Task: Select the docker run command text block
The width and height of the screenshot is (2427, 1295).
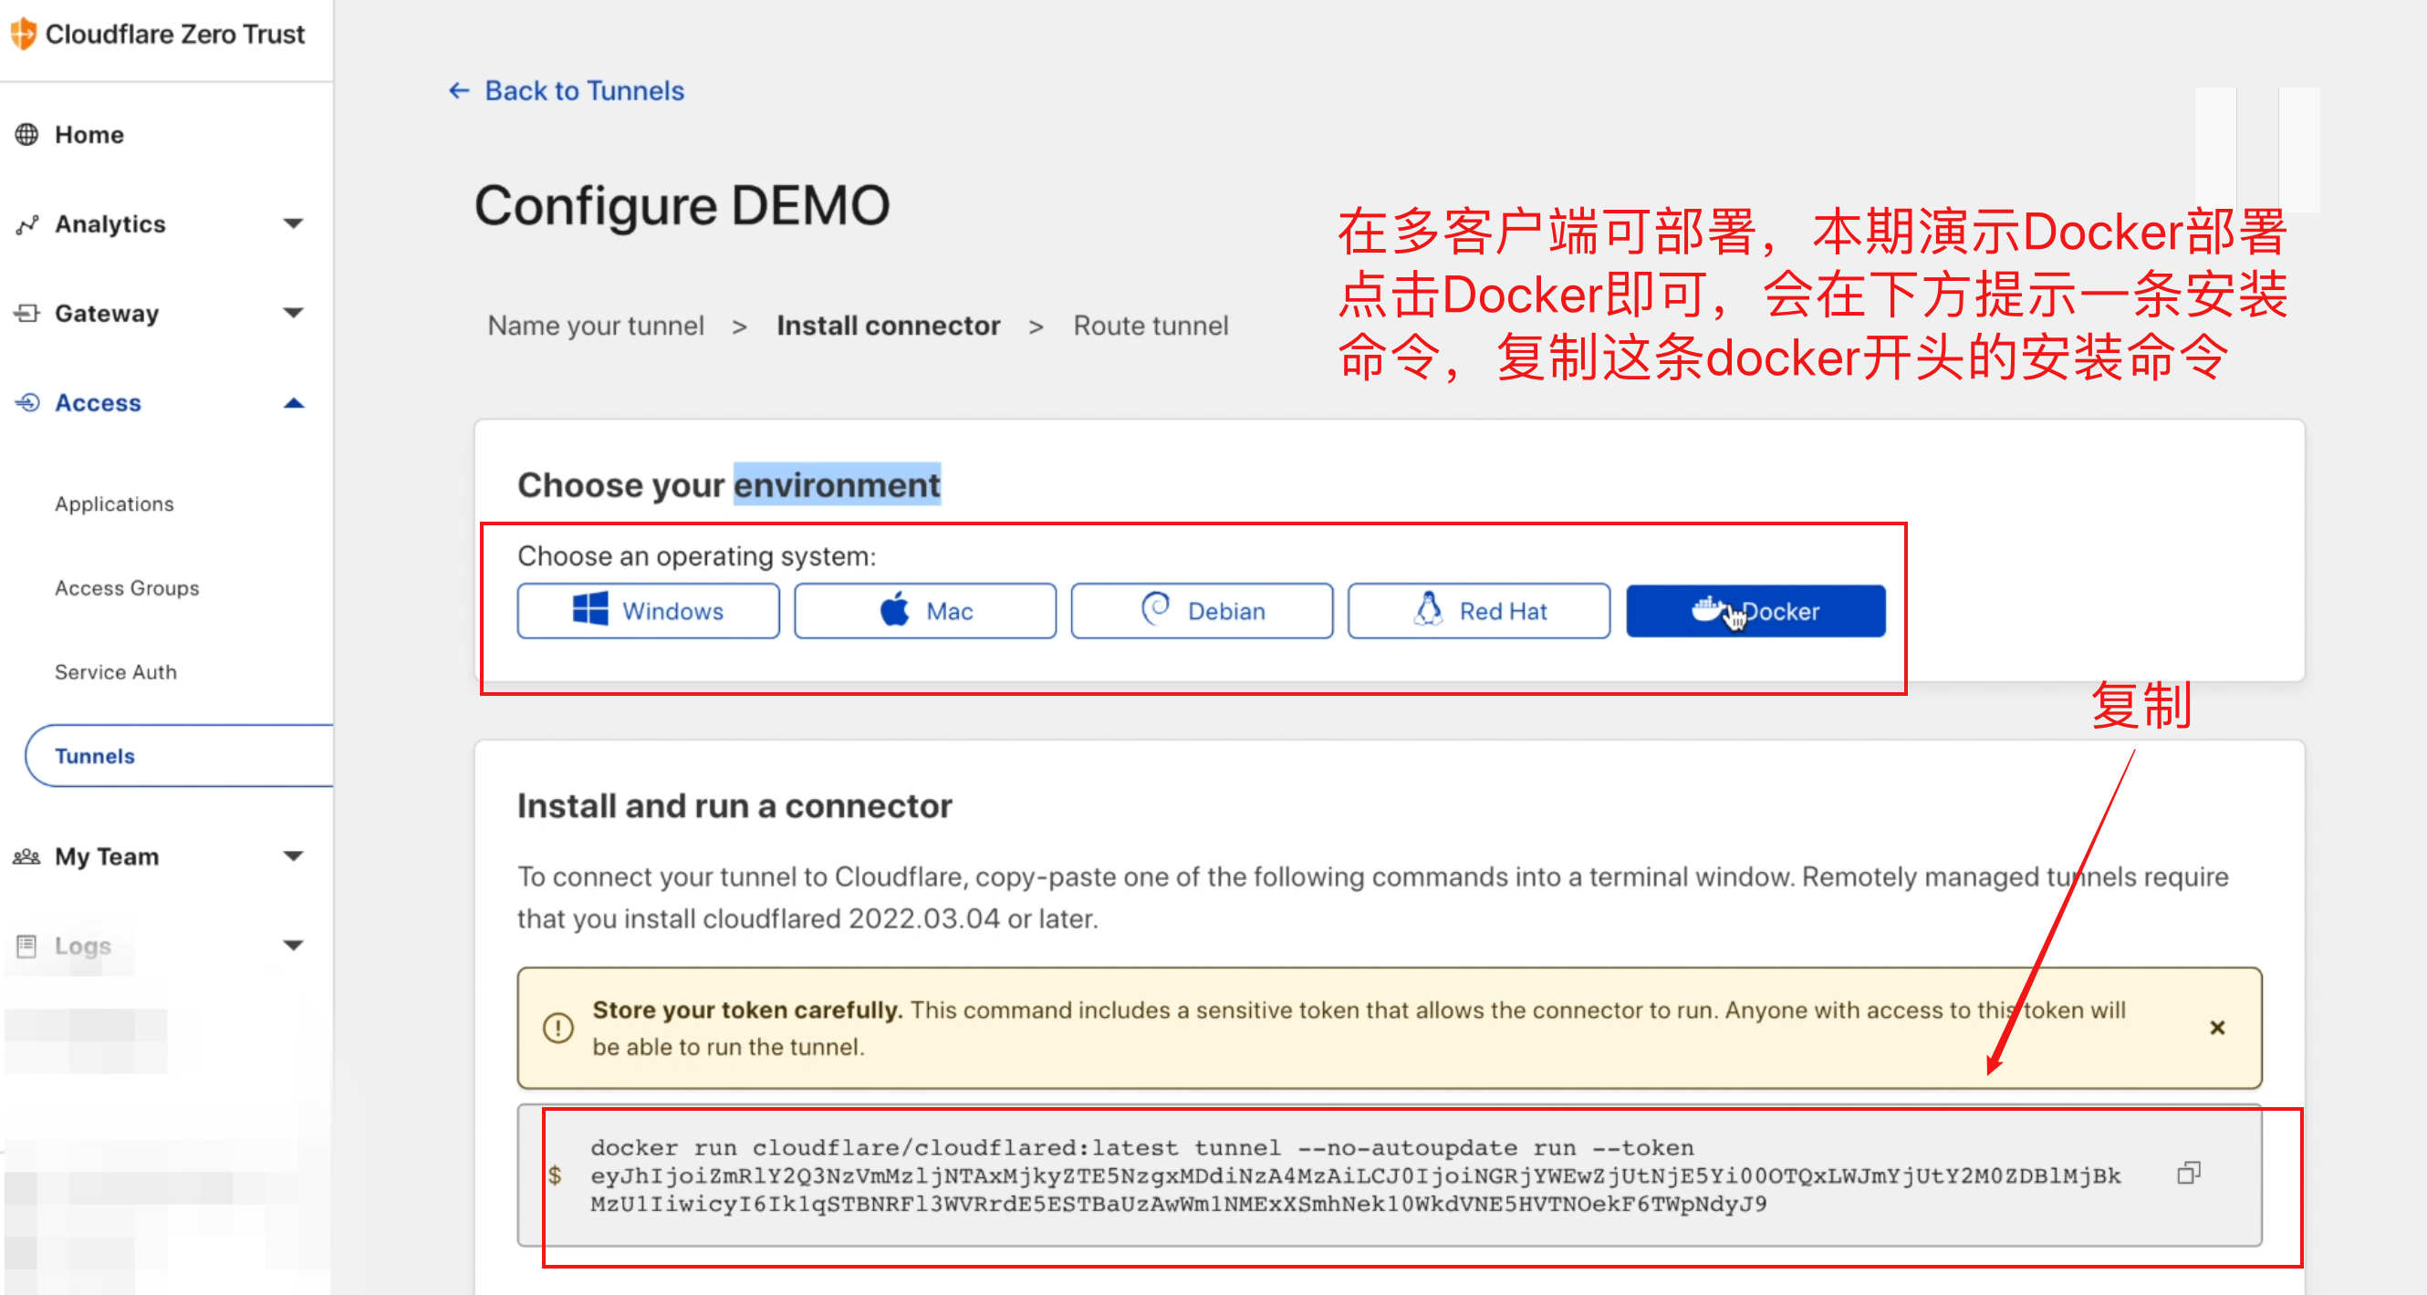Action: (1319, 1176)
